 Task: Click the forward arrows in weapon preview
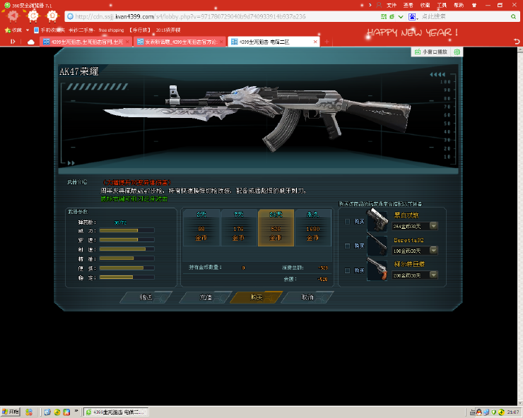(71, 163)
